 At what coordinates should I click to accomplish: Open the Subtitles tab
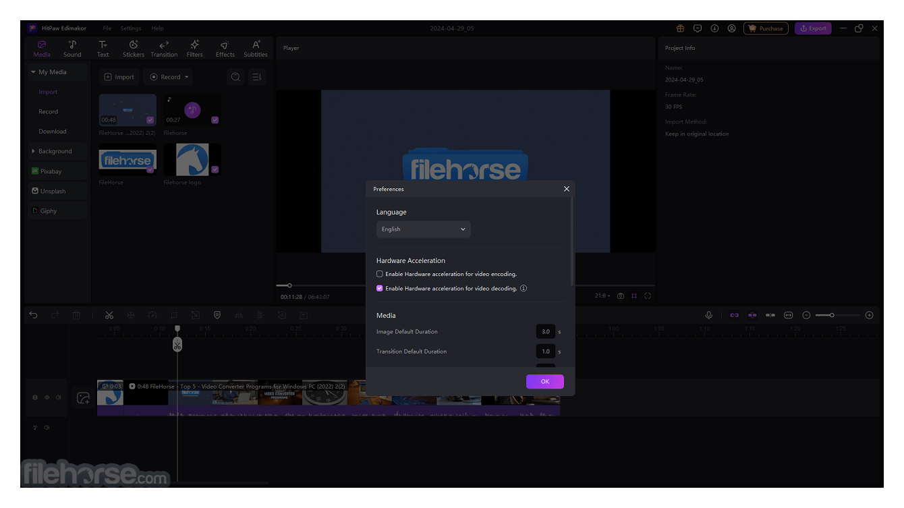[x=256, y=49]
